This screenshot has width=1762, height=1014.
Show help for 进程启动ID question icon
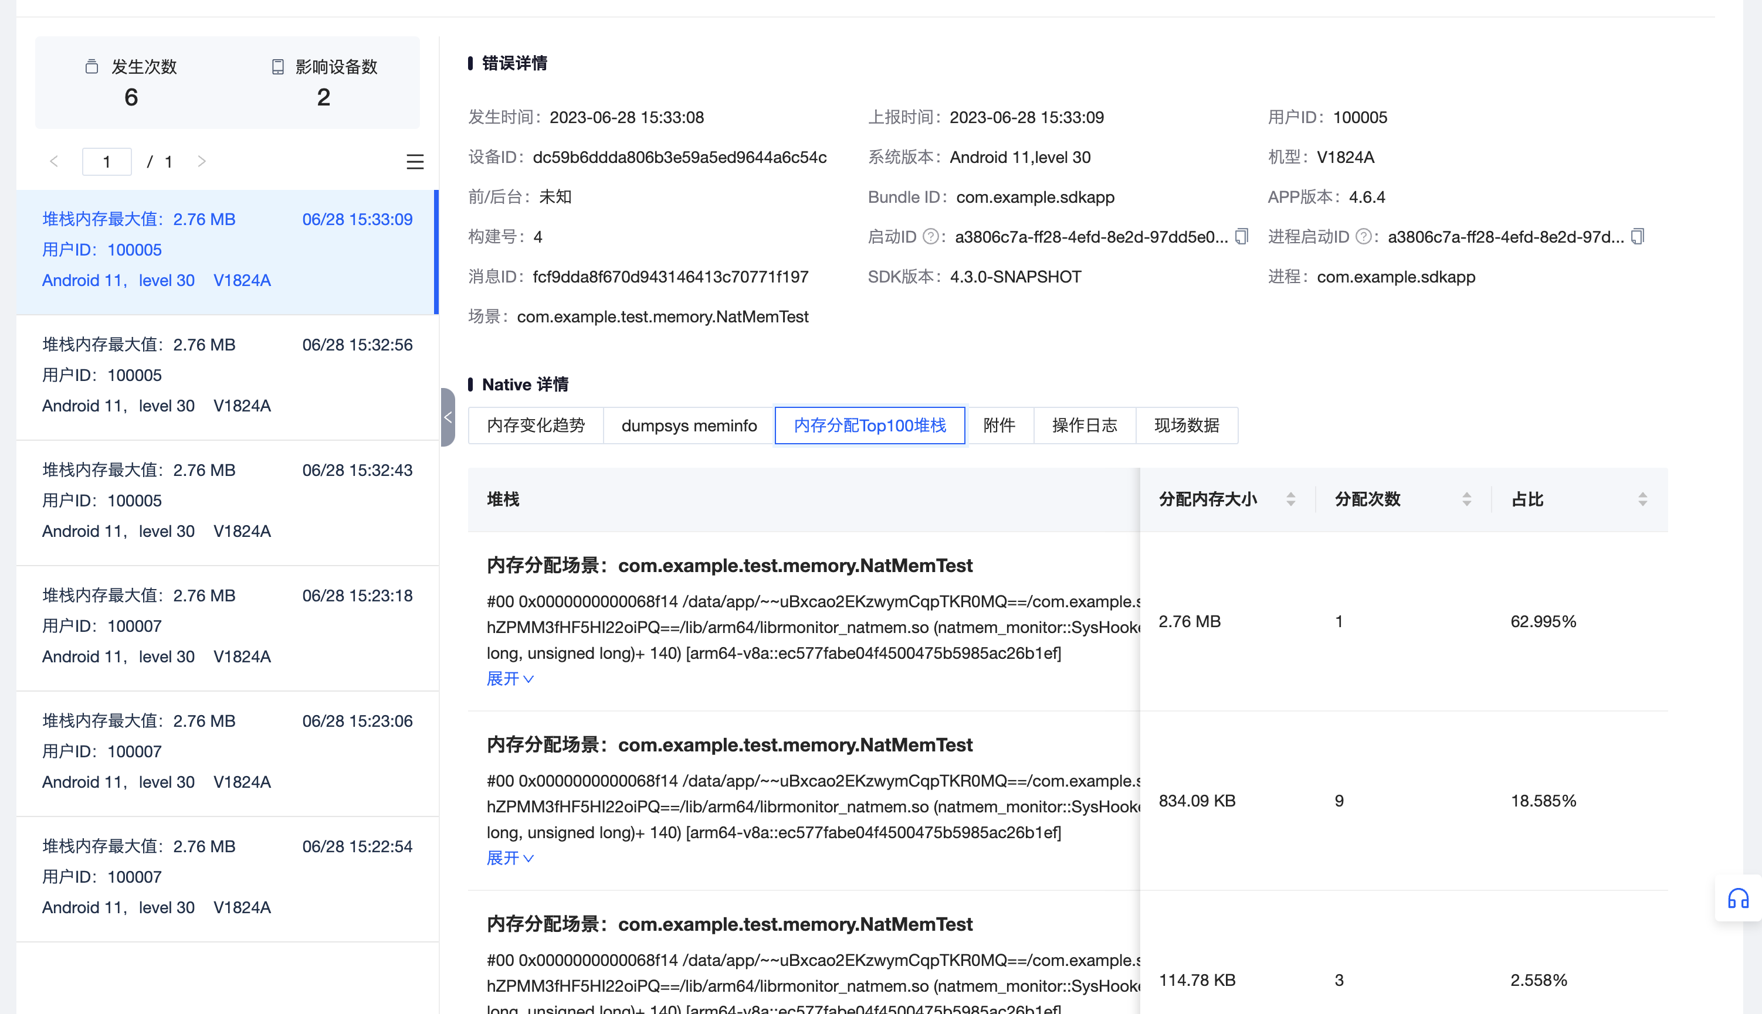pyautogui.click(x=1364, y=237)
